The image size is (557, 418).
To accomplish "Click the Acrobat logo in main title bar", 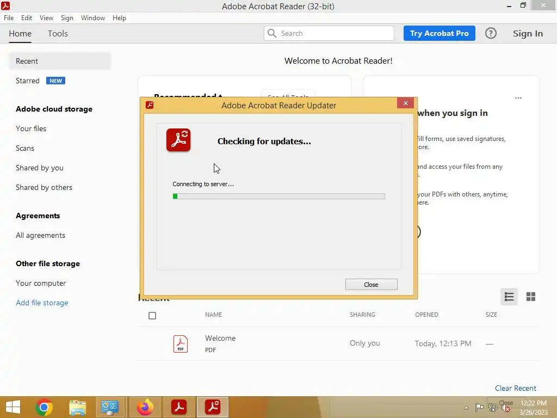I will click(5, 5).
